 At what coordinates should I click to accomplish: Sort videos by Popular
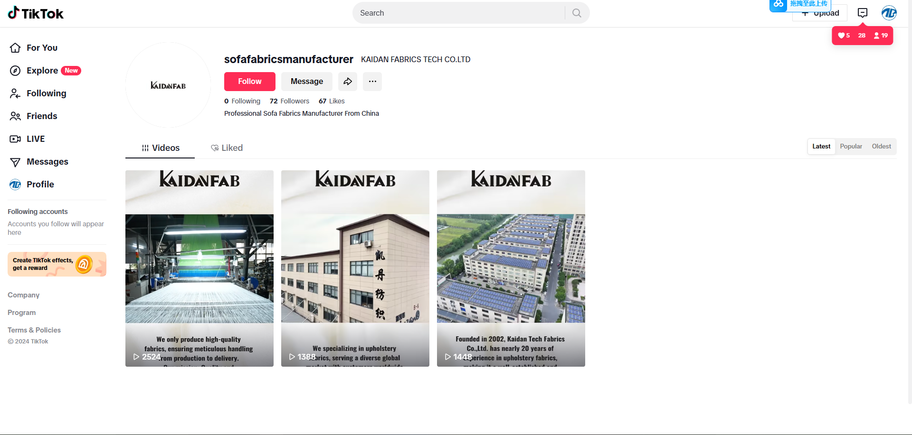pyautogui.click(x=851, y=147)
